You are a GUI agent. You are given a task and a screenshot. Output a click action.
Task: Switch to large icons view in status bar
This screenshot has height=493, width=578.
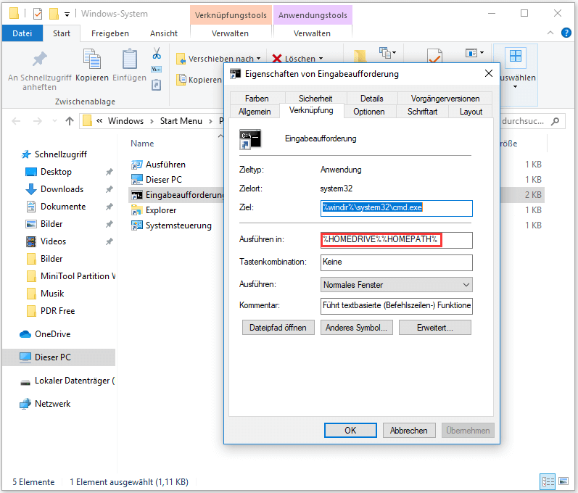(x=563, y=481)
